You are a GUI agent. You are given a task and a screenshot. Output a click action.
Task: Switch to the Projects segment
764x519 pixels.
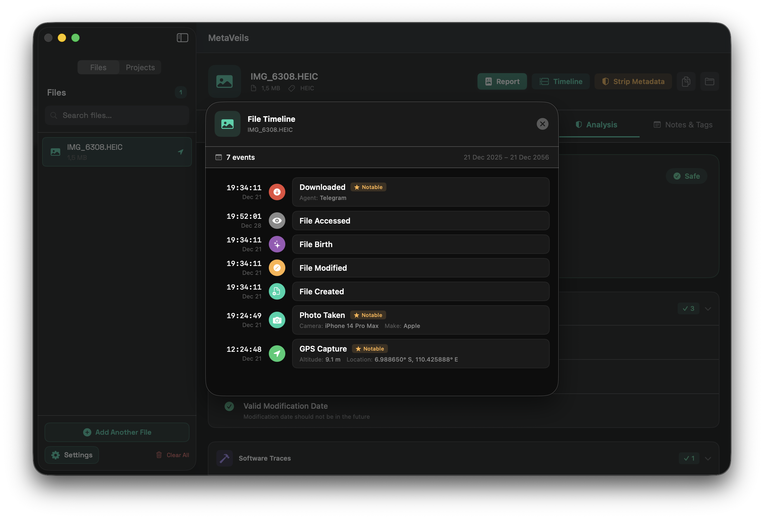click(140, 68)
